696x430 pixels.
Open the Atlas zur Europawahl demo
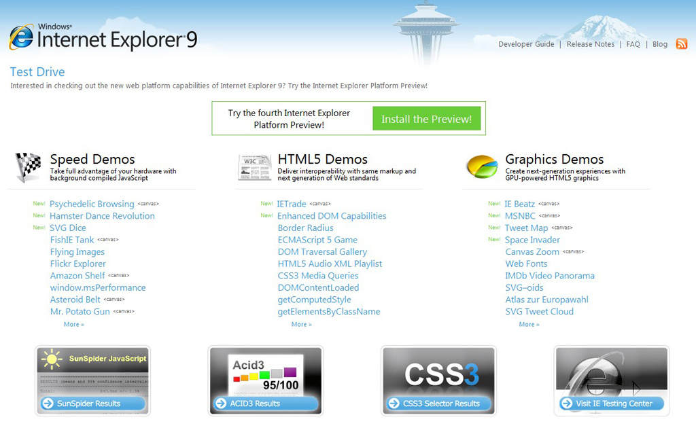pos(547,300)
